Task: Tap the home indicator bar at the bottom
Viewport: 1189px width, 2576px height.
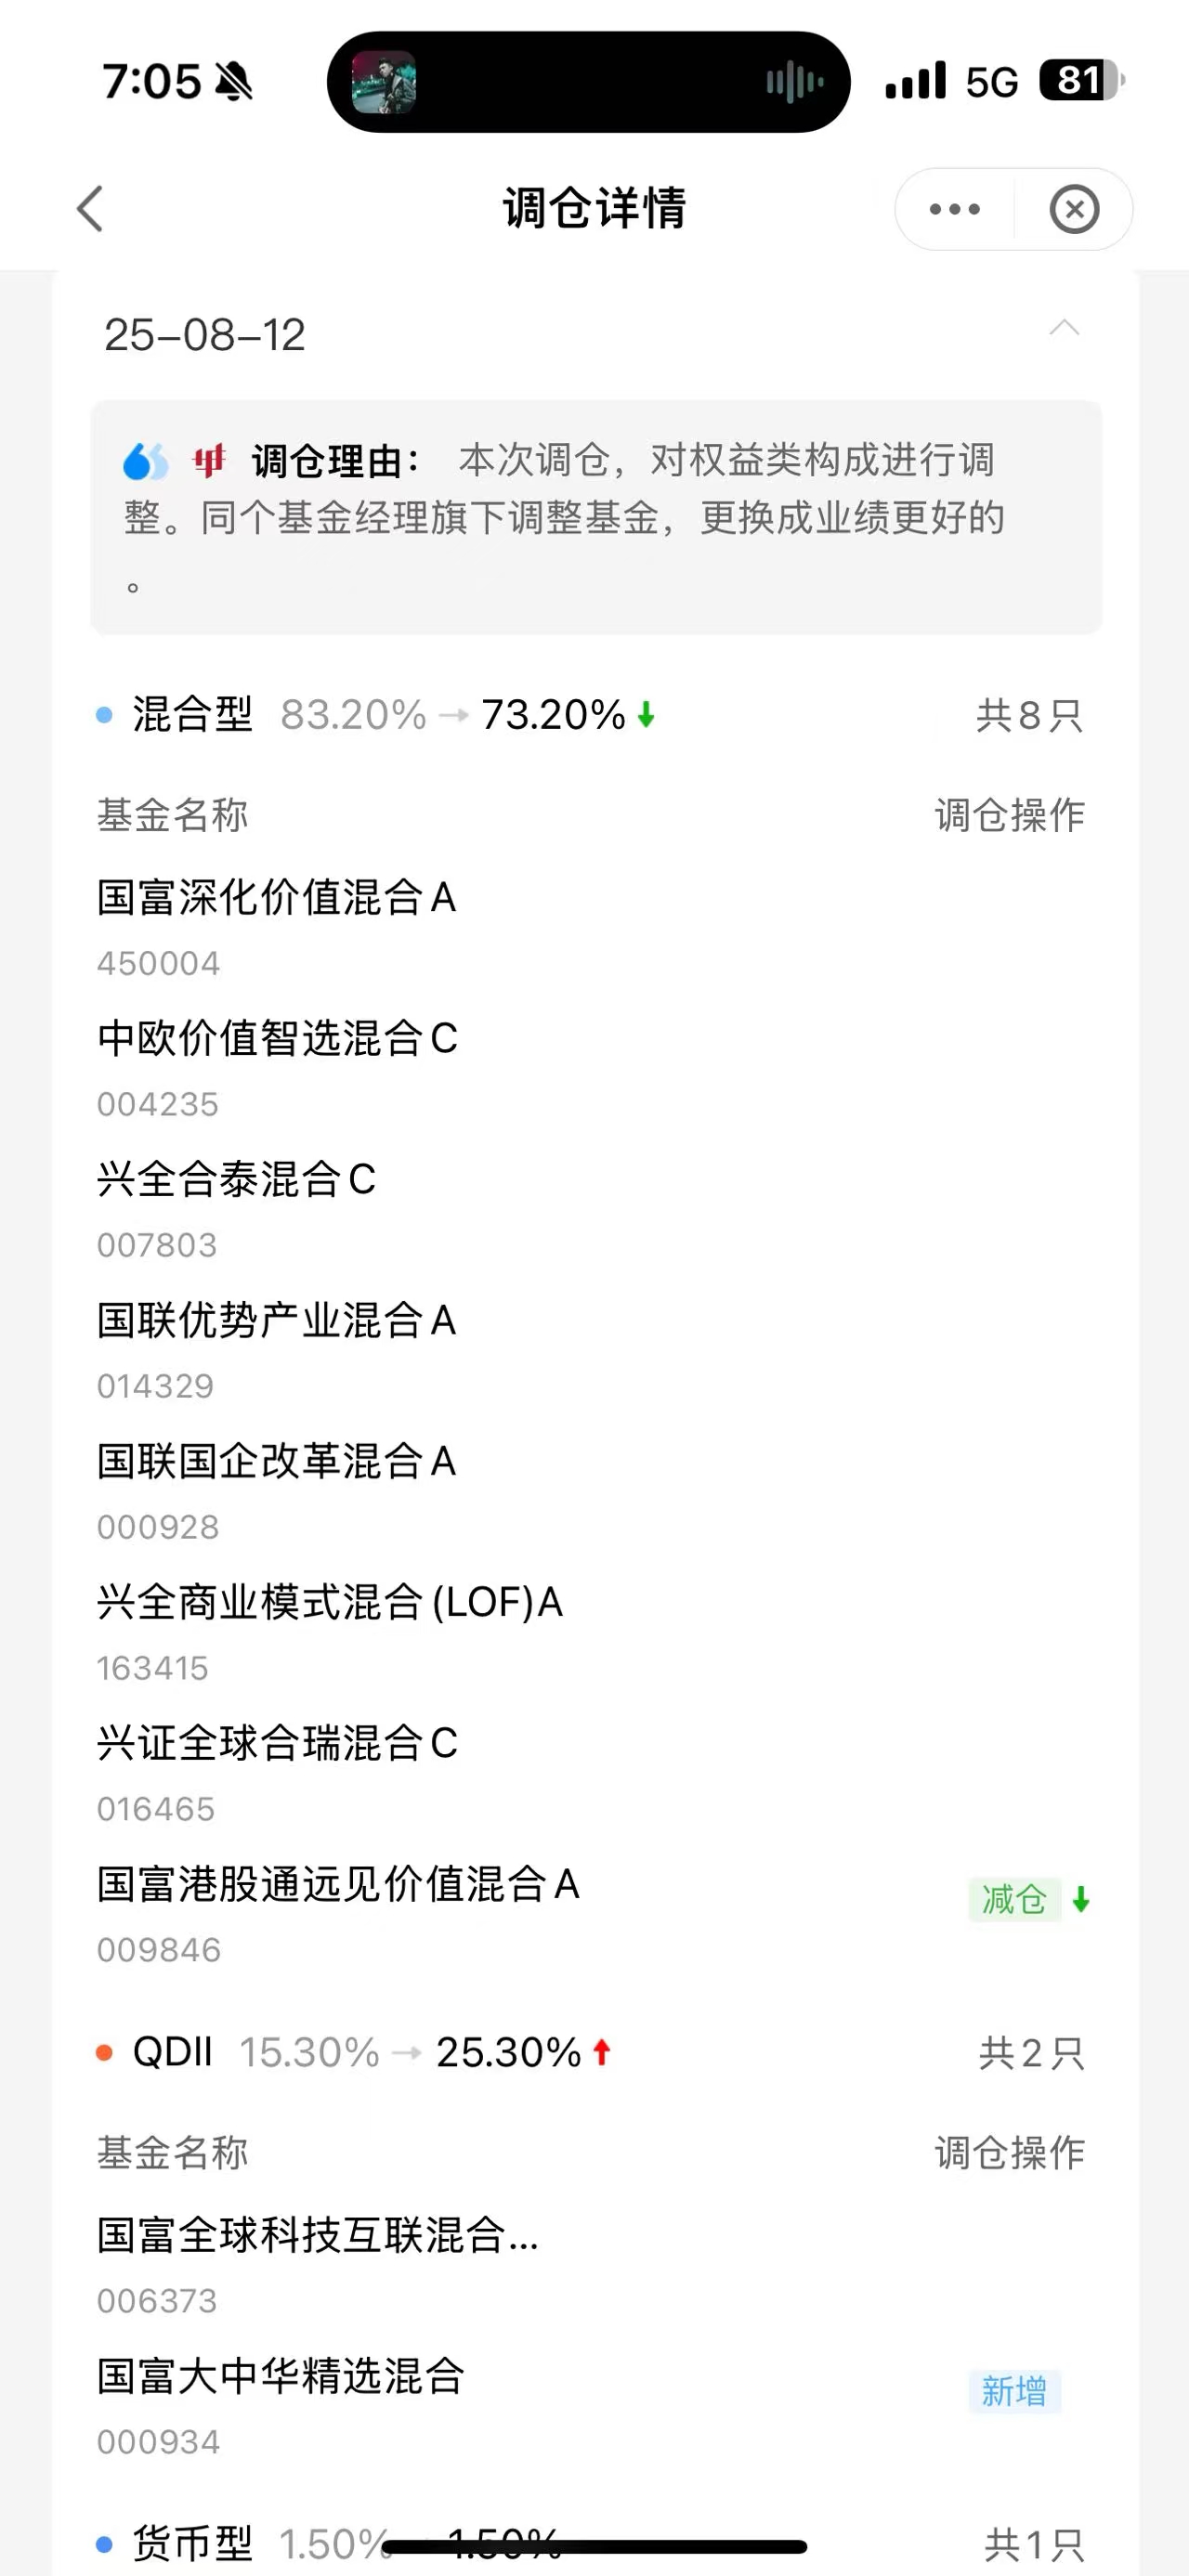Action: click(594, 2546)
